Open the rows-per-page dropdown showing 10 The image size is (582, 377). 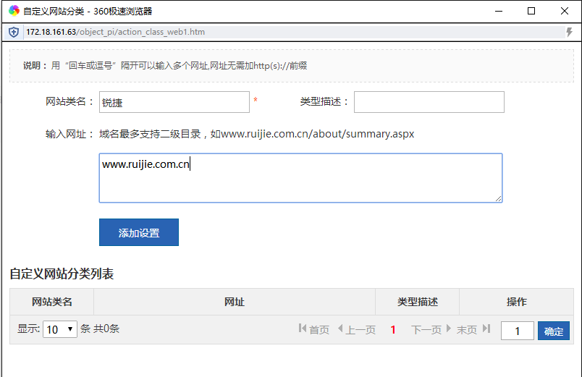(60, 329)
